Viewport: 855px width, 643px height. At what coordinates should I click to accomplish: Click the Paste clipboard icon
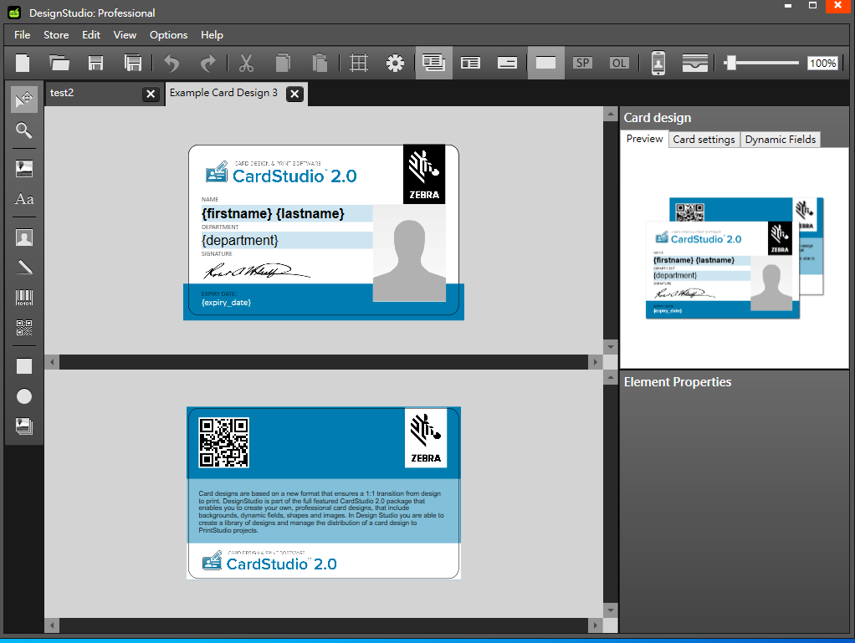[x=320, y=64]
